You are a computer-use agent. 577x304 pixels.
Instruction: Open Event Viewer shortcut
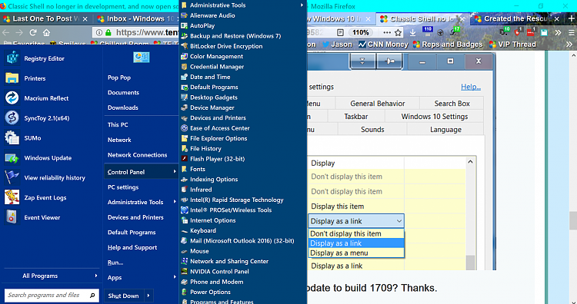pos(42,217)
